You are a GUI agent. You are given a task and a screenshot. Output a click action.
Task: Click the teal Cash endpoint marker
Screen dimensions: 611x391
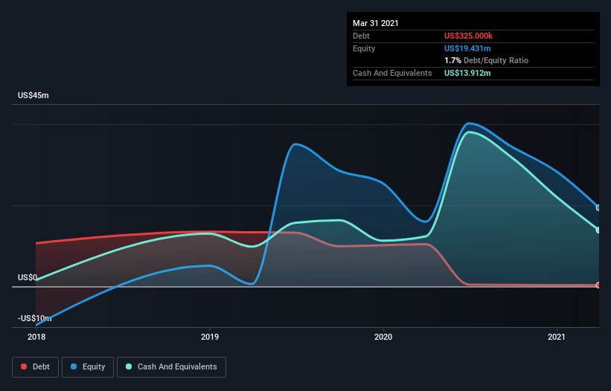click(x=598, y=230)
